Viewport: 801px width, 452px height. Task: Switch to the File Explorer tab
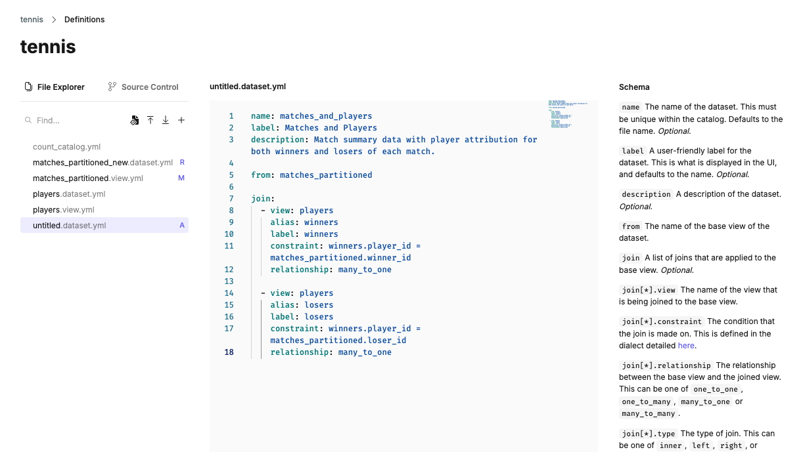click(55, 87)
